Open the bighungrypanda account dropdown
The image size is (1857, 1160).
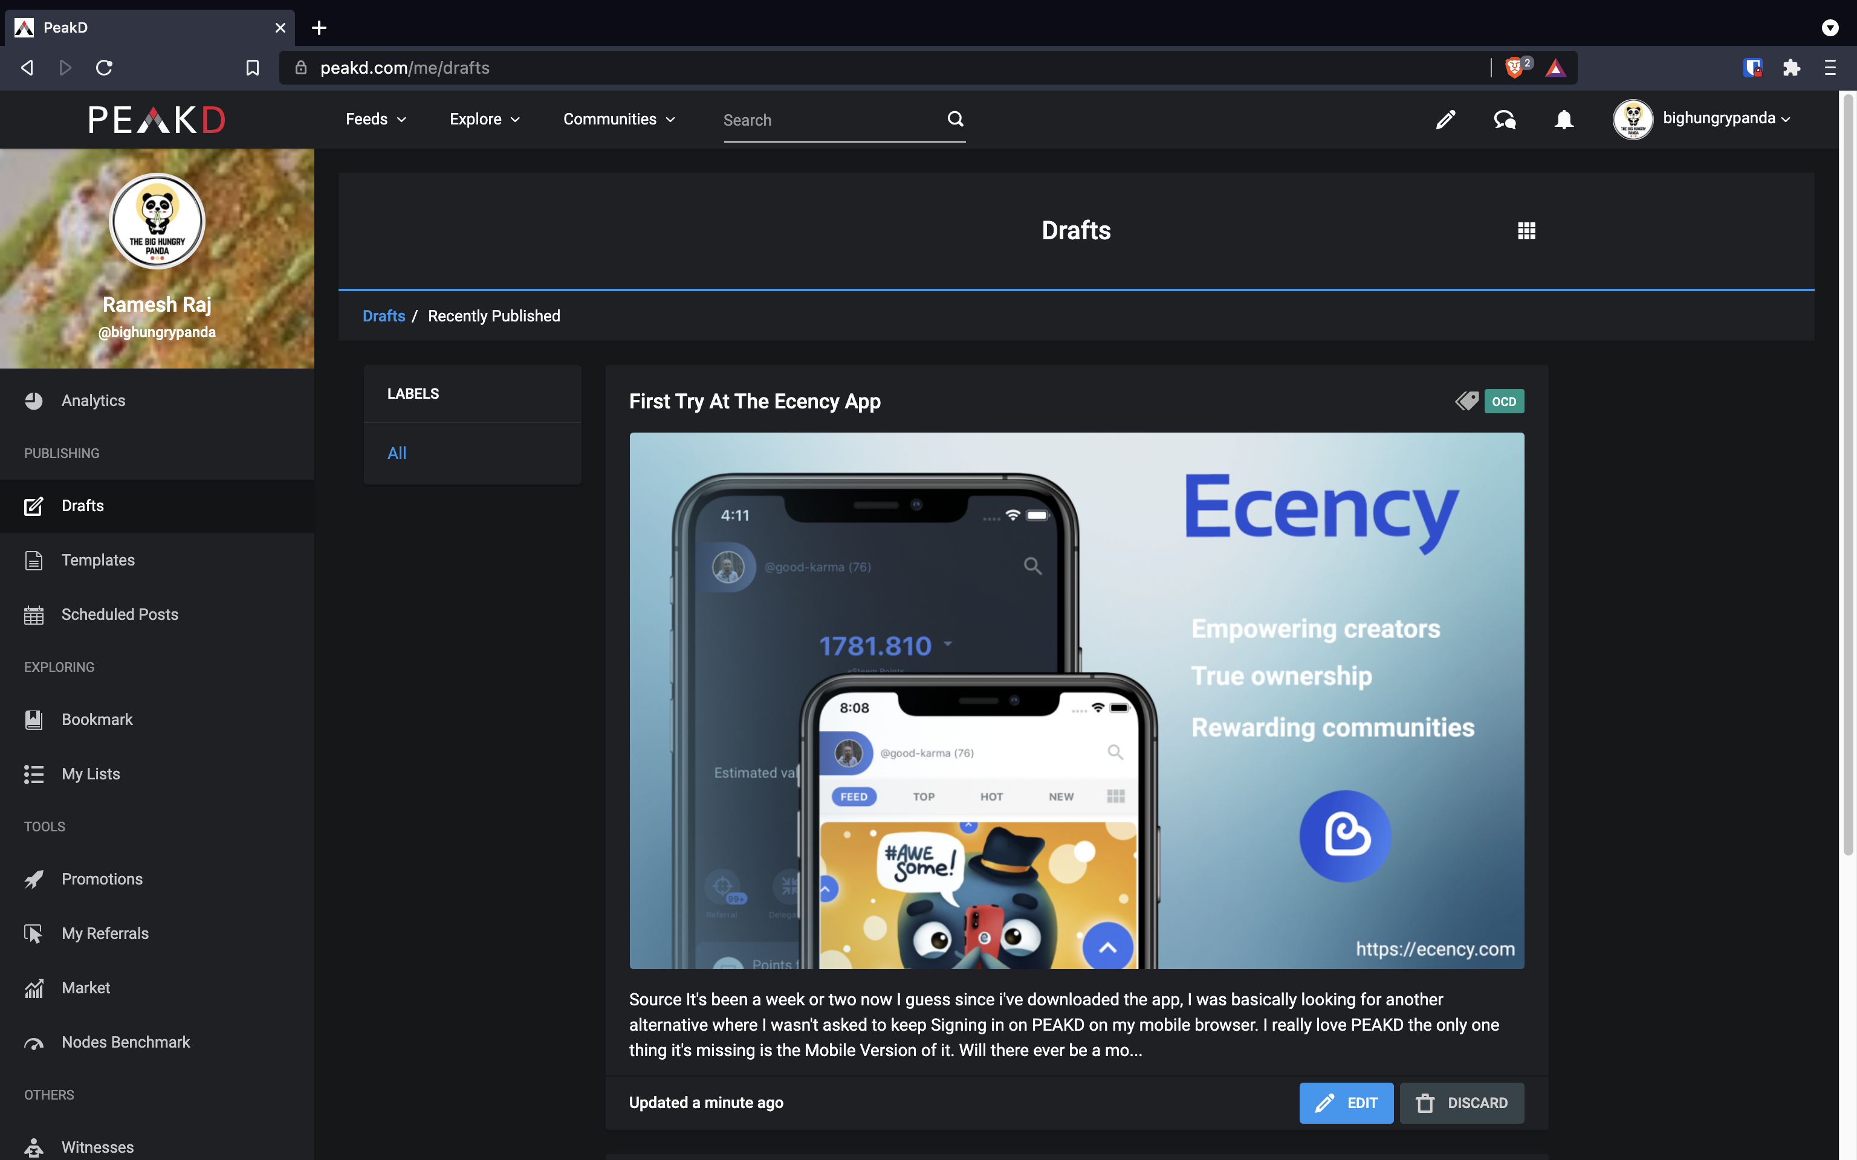pyautogui.click(x=1702, y=119)
